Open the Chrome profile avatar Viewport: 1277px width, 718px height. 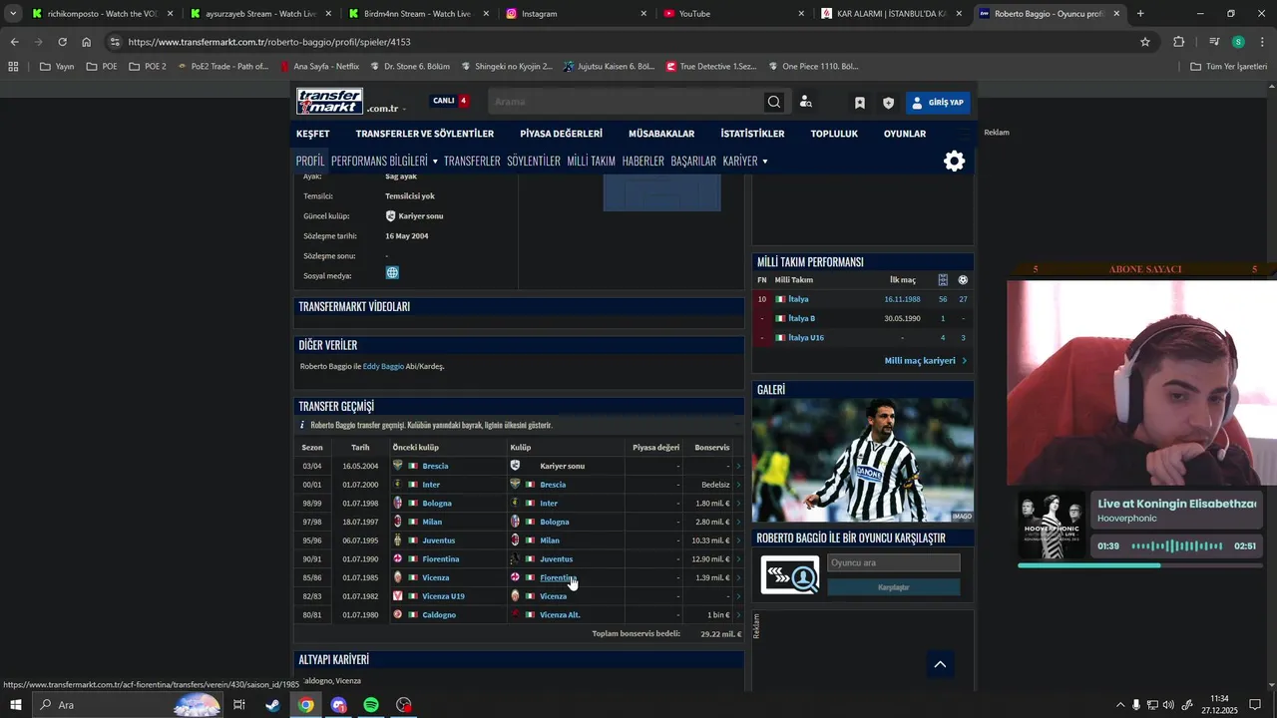click(x=1238, y=42)
